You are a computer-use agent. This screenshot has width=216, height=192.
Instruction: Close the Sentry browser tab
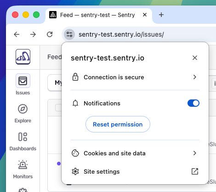tap(145, 15)
